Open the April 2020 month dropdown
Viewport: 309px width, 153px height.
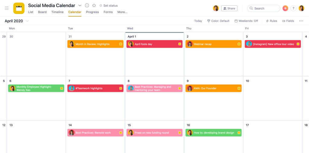[x=27, y=21]
